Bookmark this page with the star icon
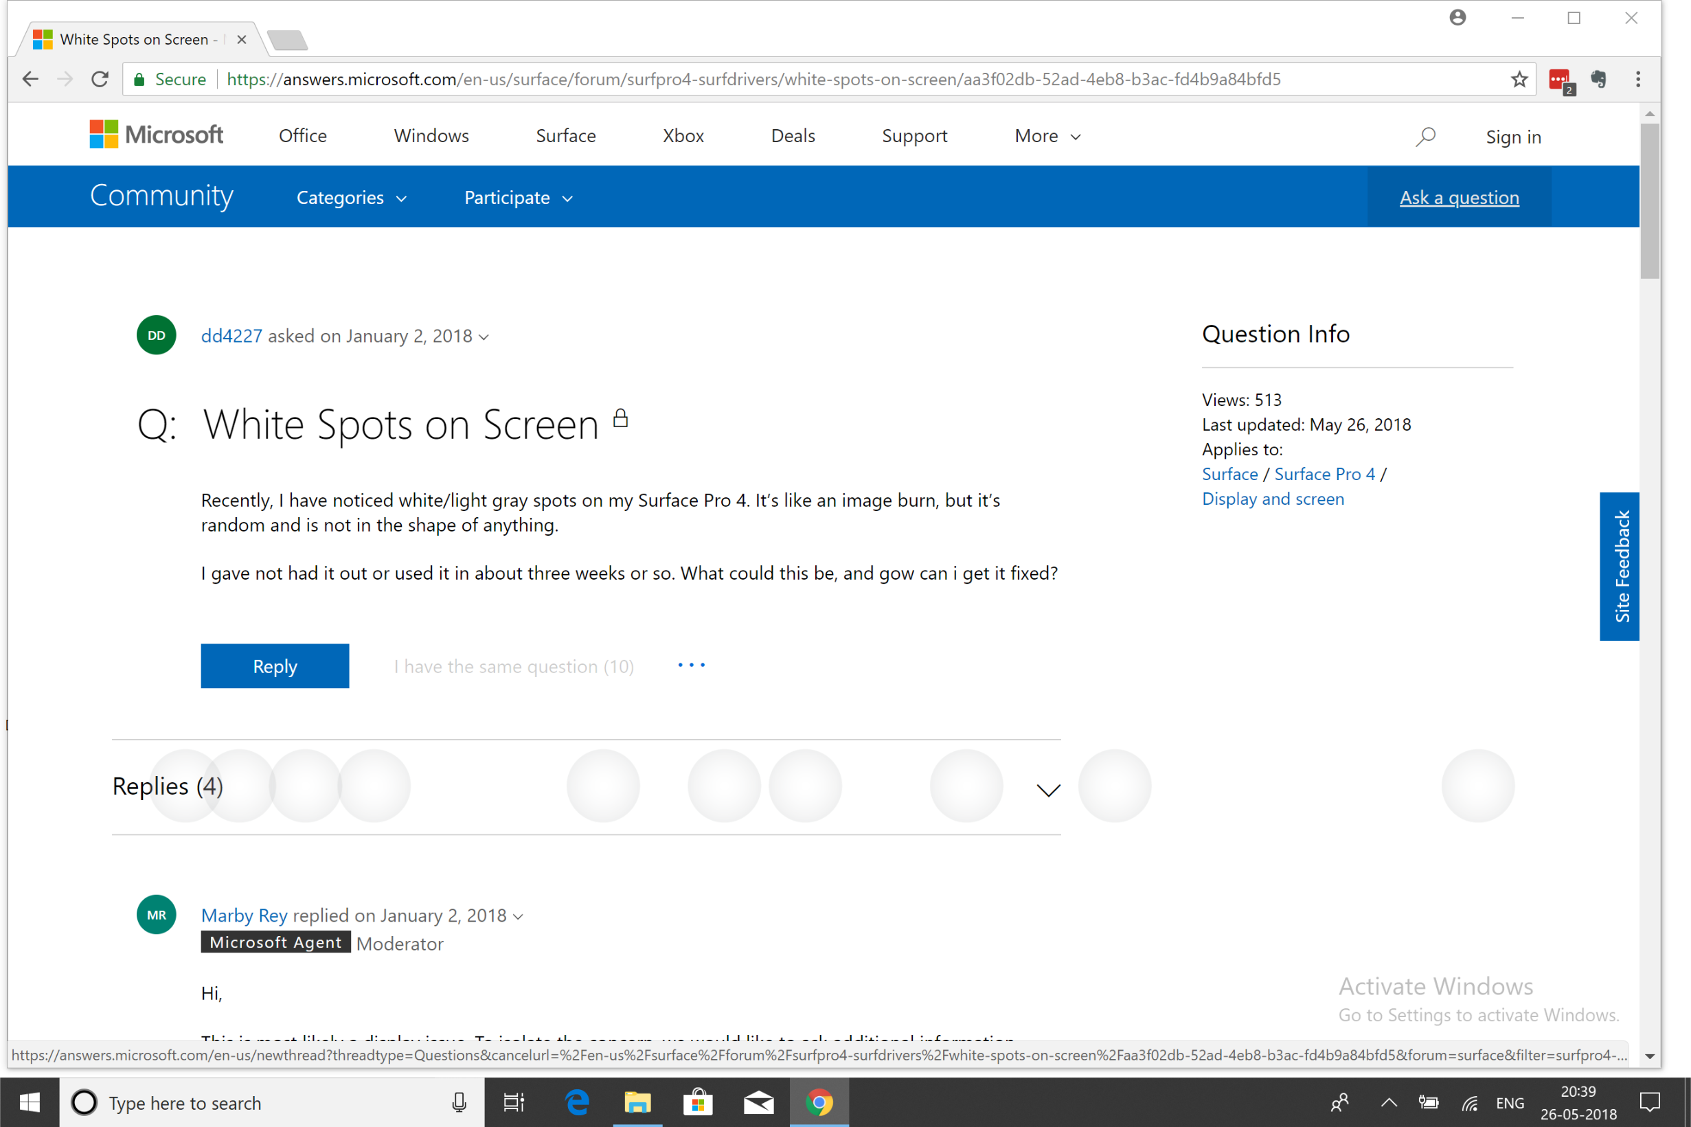Viewport: 1691px width, 1127px height. point(1519,79)
